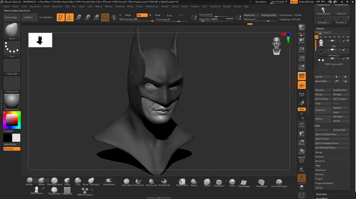Select the Move transform icon in top shelf
The image size is (356, 199).
[x=78, y=17]
